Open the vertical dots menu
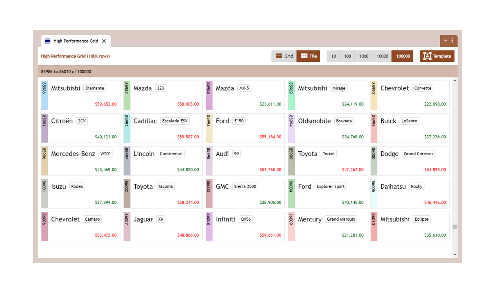Screen dimensions: 497x286 point(452,41)
